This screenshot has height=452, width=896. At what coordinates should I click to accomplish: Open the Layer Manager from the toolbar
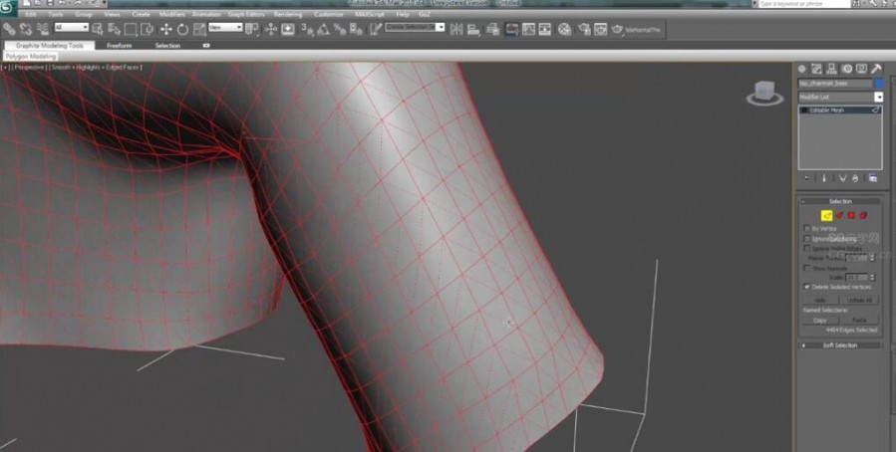tap(493, 29)
